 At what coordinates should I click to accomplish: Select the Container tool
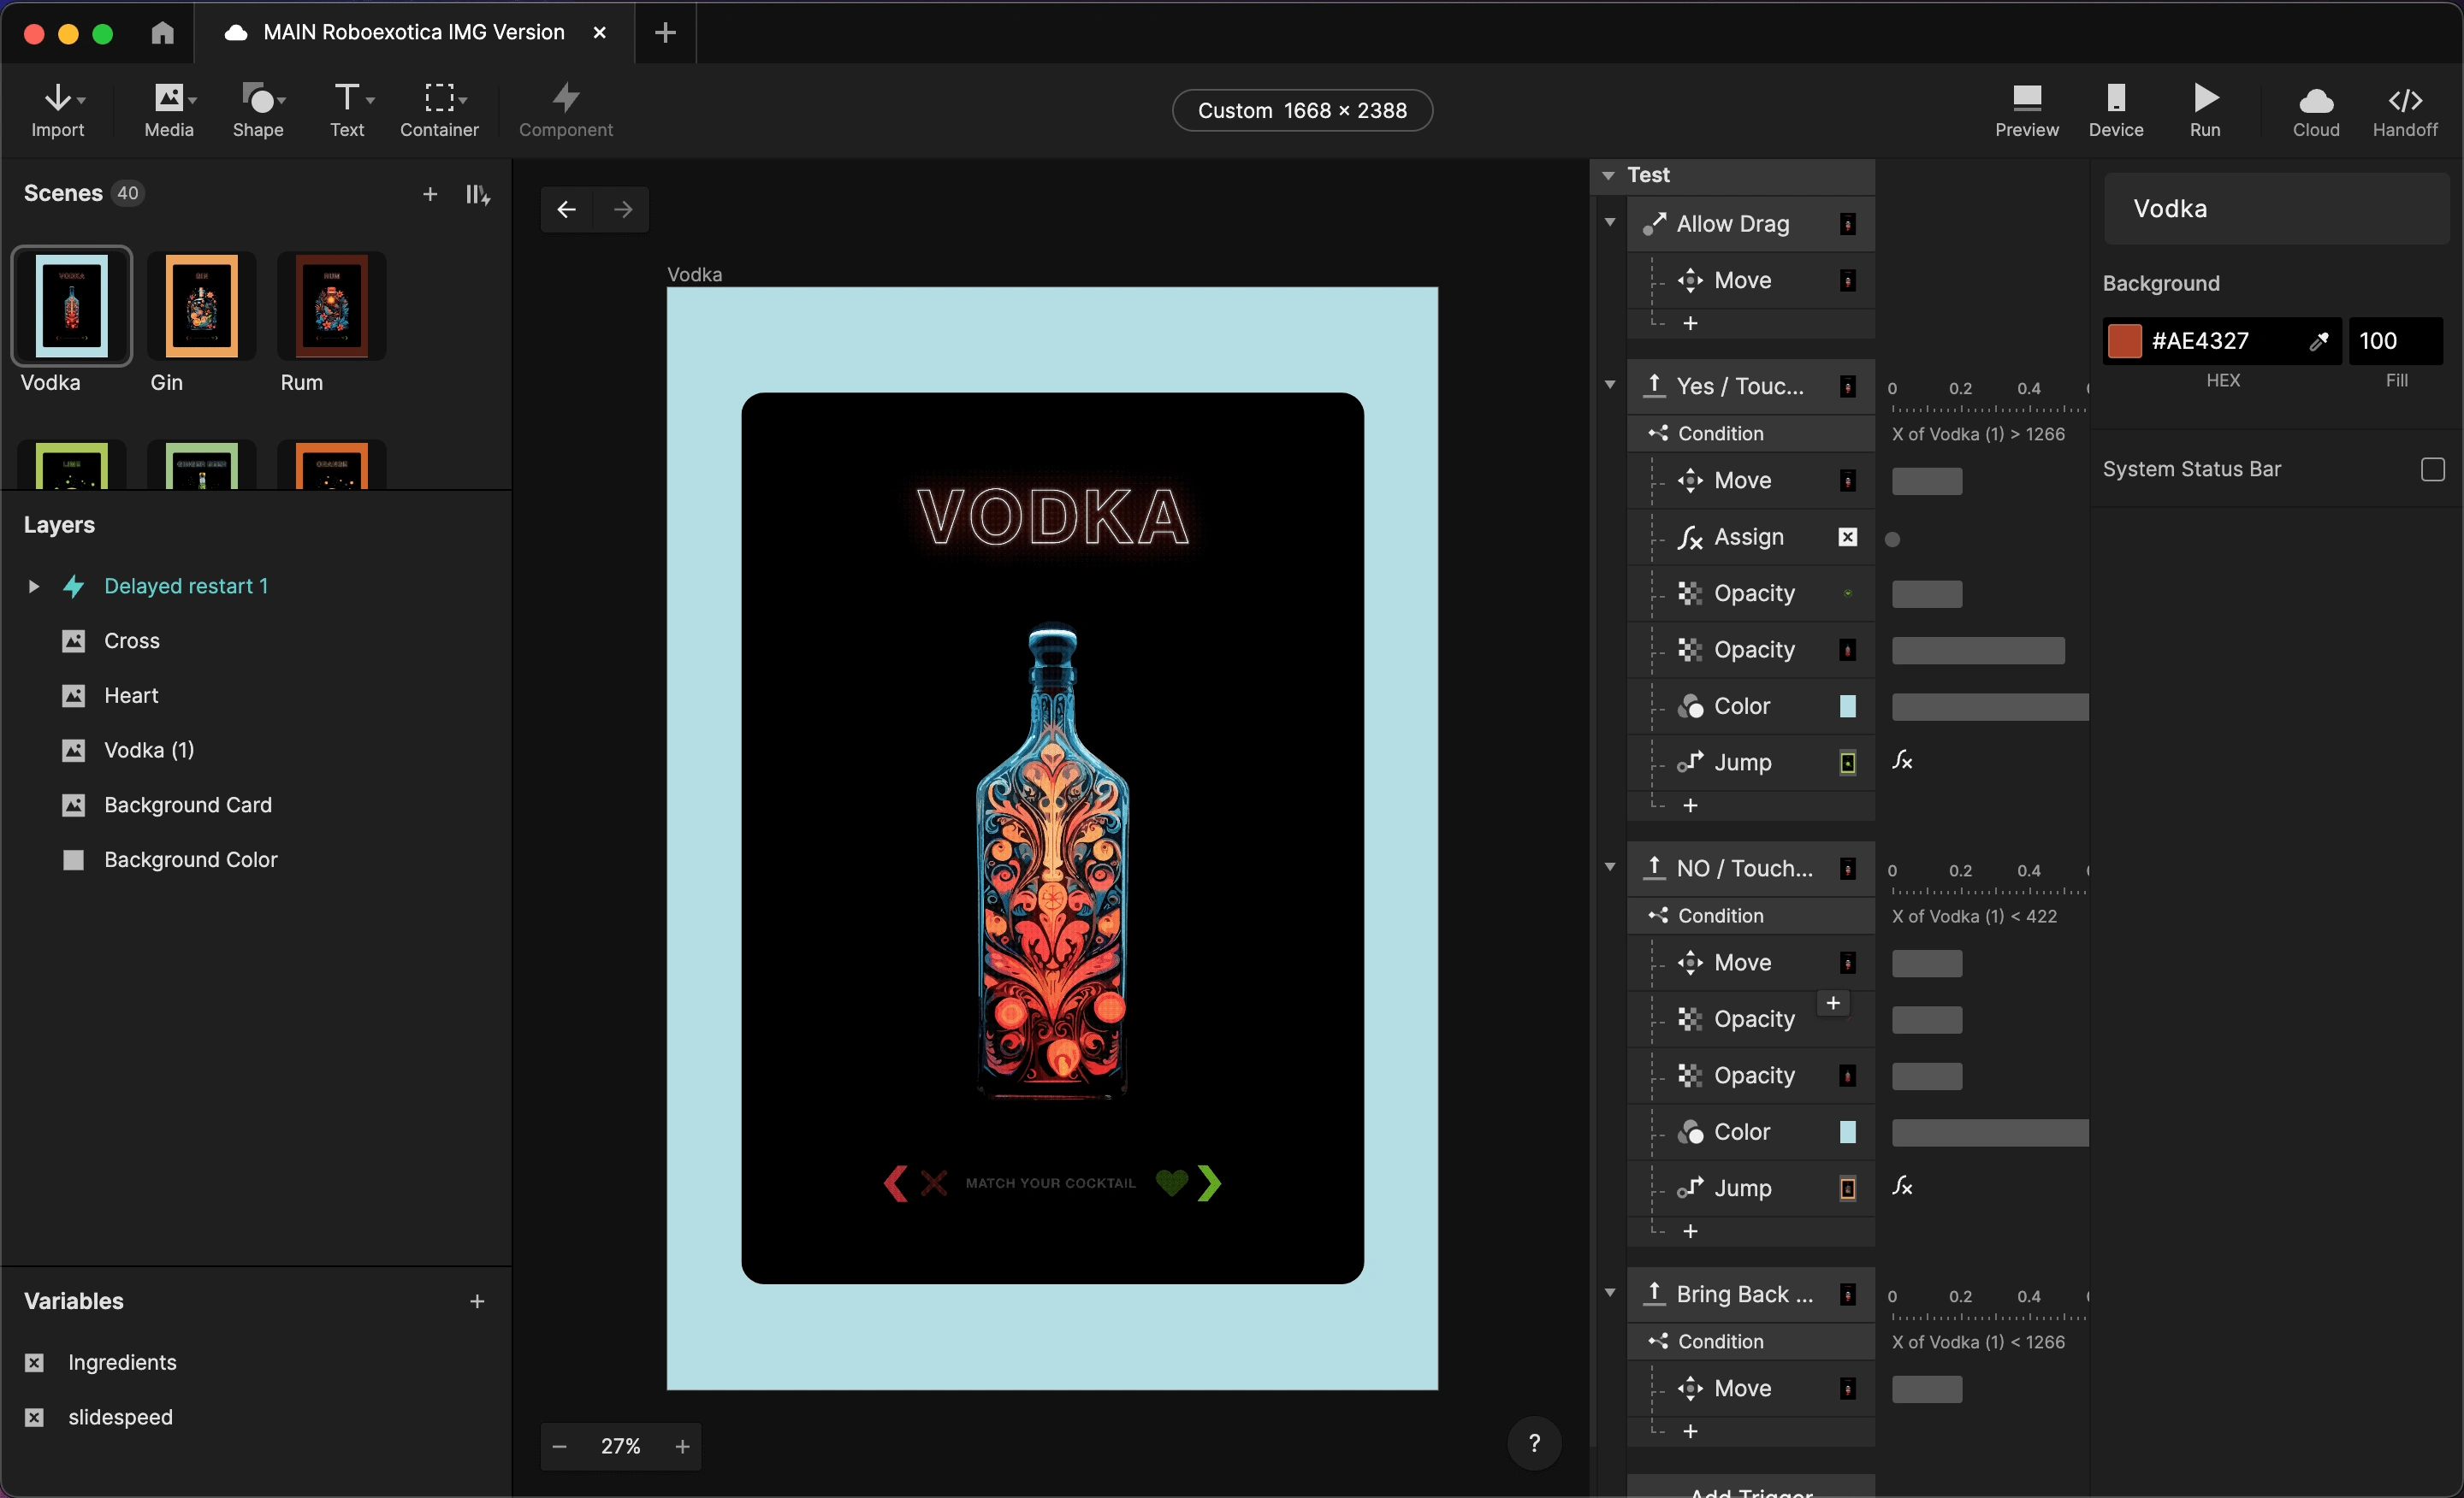pos(439,110)
